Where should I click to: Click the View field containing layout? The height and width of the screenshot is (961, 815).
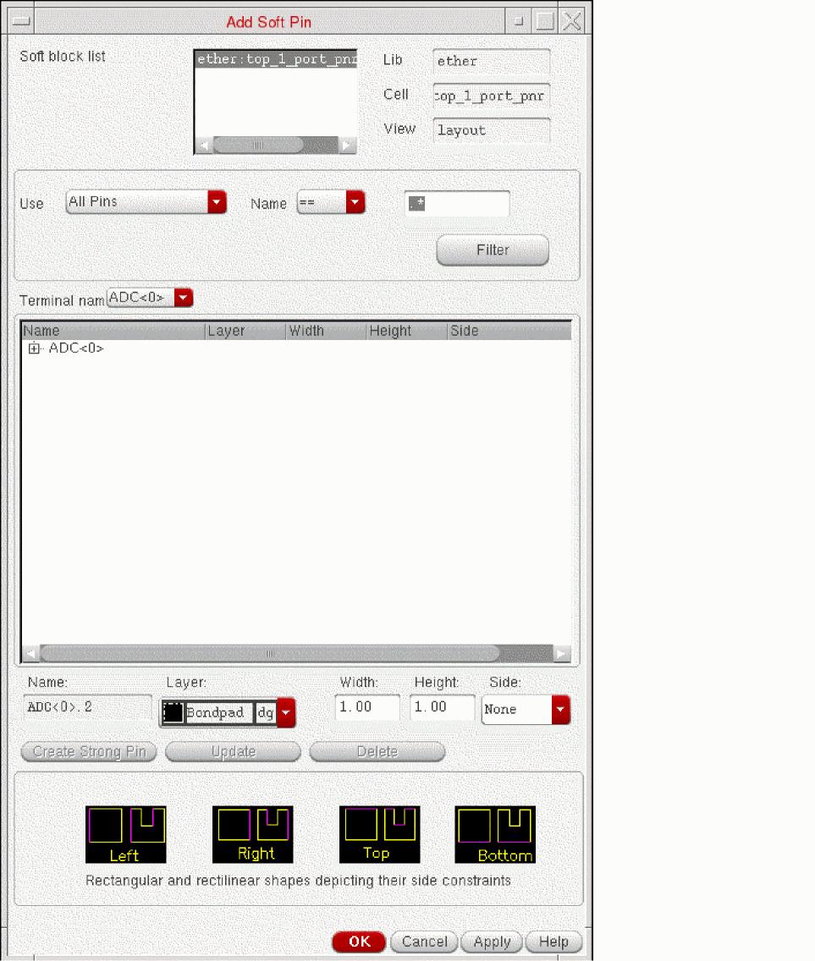[x=491, y=130]
